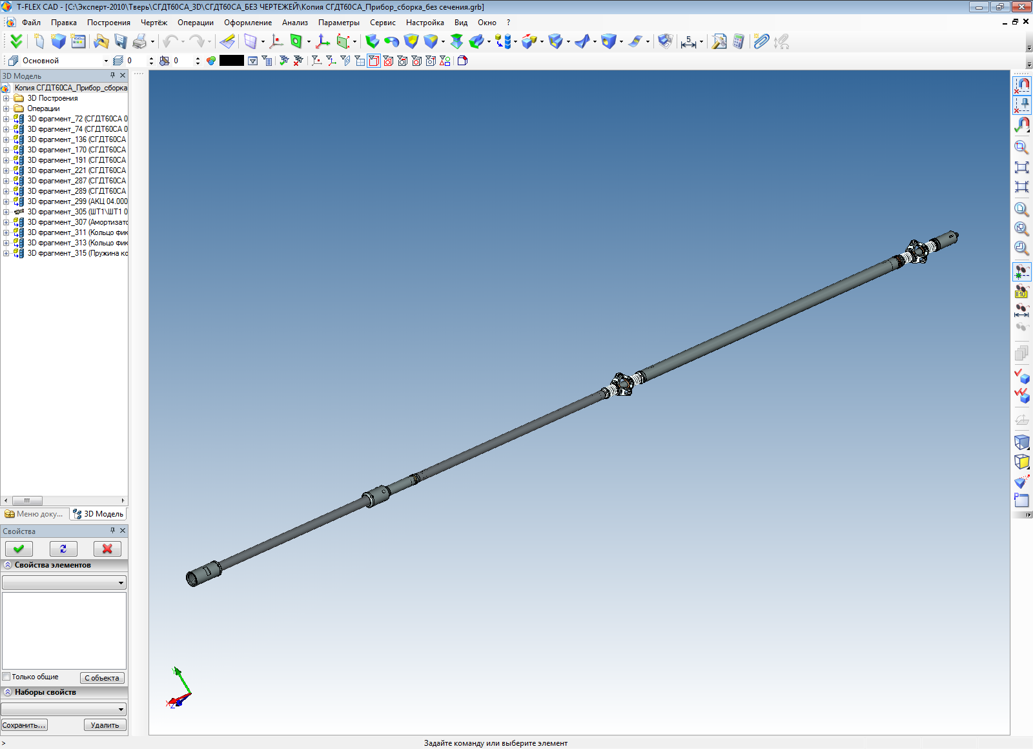This screenshot has height=749, width=1033.
Task: Click the green double-chevron finish icon
Action: (16, 41)
